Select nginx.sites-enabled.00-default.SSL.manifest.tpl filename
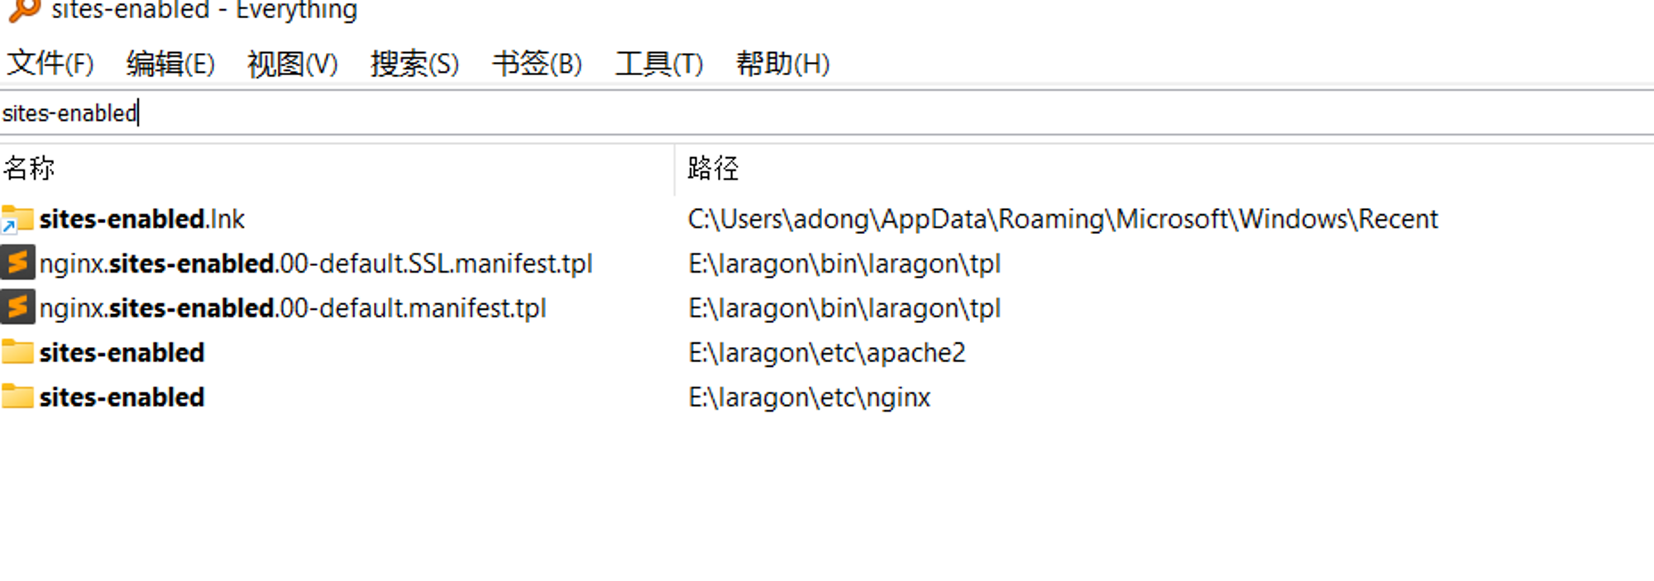The height and width of the screenshot is (581, 1654). (x=316, y=264)
